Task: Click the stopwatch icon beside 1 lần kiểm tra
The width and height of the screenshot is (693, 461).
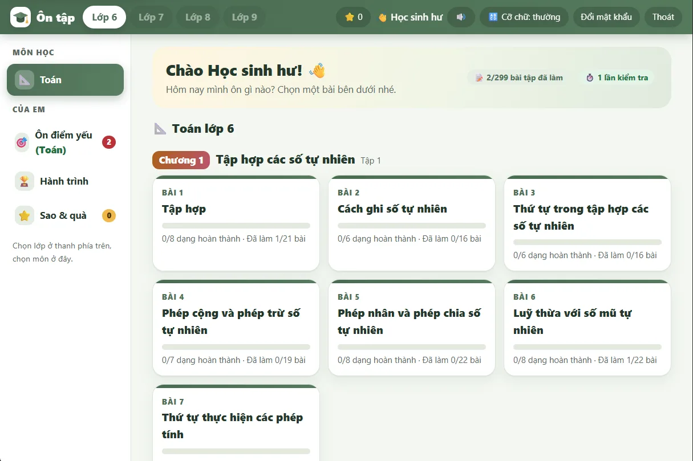Action: pyautogui.click(x=590, y=77)
